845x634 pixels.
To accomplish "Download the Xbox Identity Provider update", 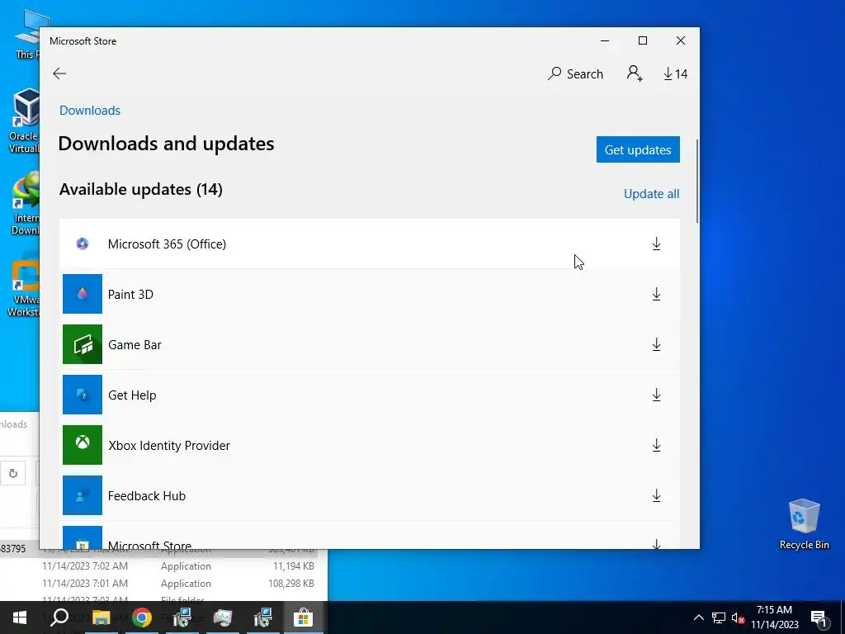I will click(x=656, y=445).
